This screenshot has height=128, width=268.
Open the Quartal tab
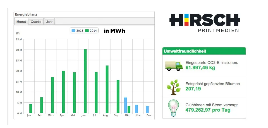[36, 22]
